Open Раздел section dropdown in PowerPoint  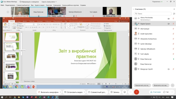20,28
